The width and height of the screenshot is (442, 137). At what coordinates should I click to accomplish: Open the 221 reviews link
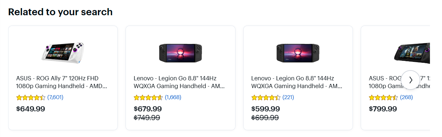(288, 97)
